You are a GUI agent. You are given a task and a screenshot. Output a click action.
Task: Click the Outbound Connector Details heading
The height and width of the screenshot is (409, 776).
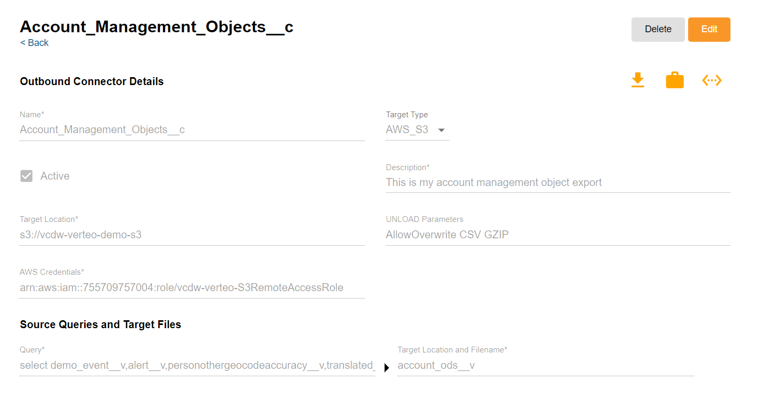click(92, 81)
